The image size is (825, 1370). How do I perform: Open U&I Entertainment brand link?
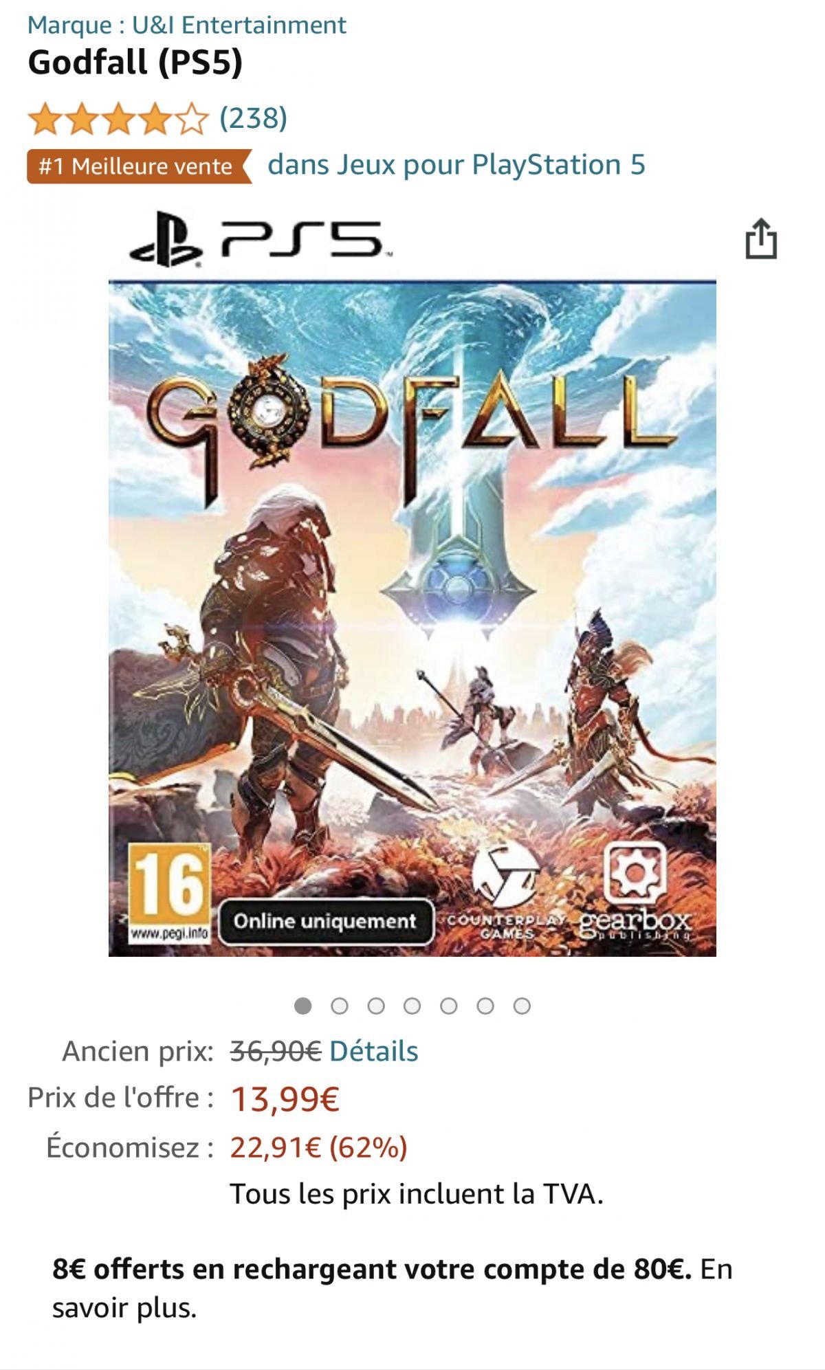[x=239, y=25]
